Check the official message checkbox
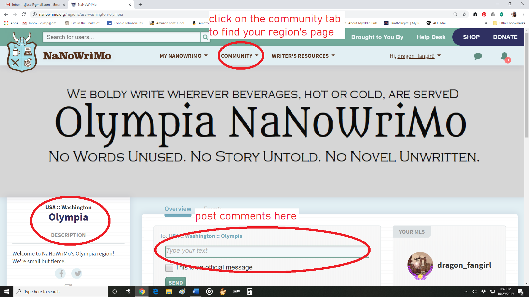This screenshot has width=529, height=297. point(169,268)
